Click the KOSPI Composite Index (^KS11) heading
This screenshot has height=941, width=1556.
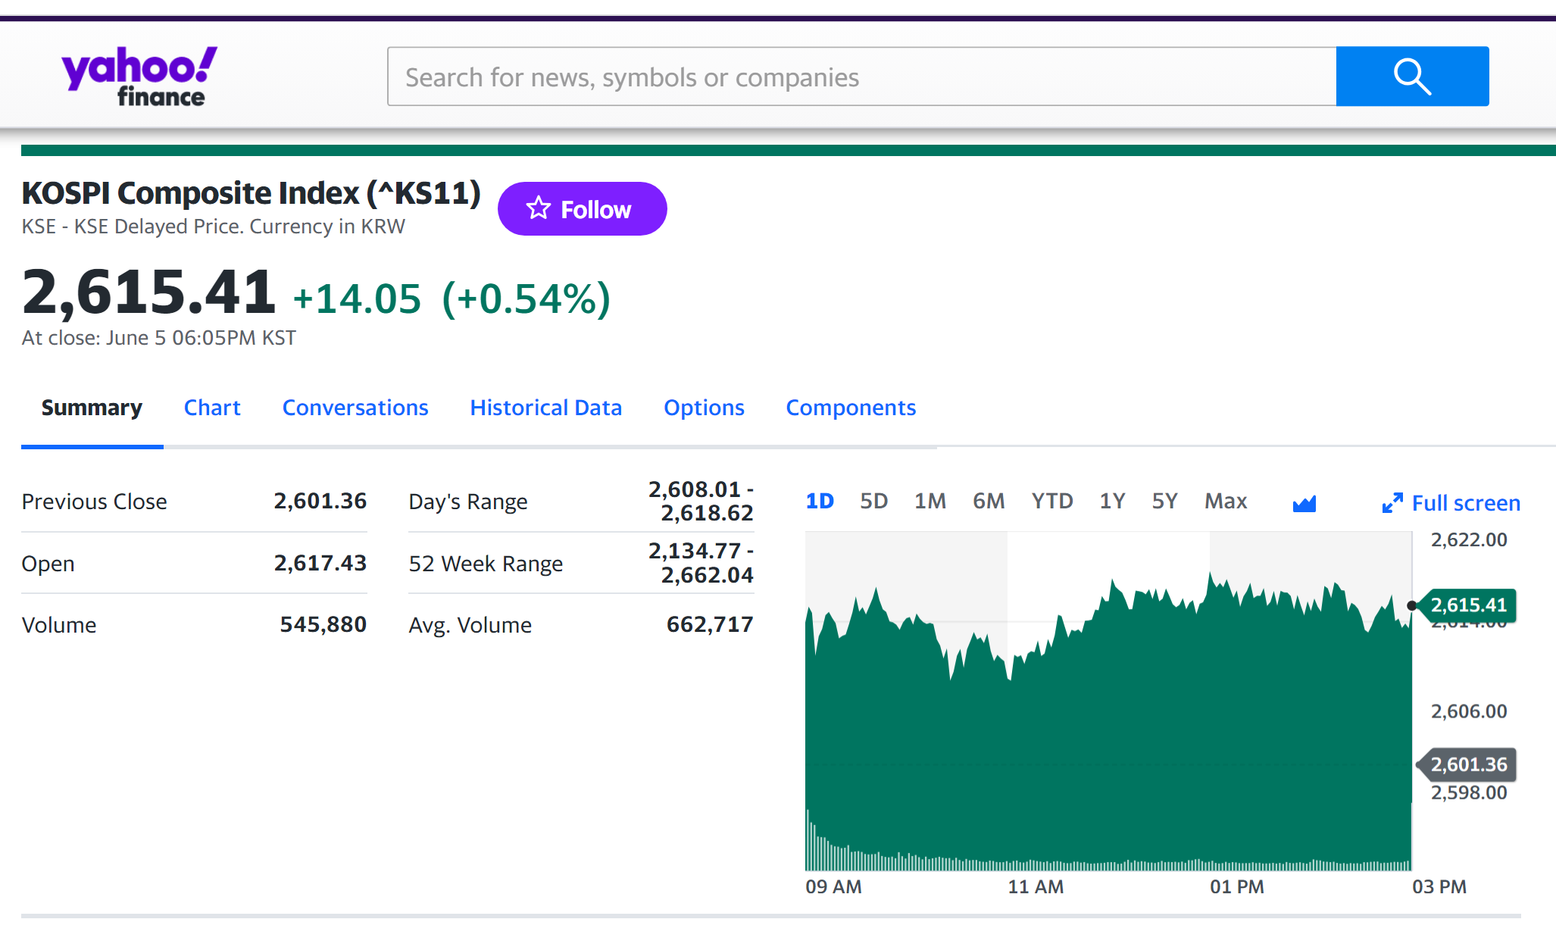pyautogui.click(x=251, y=193)
